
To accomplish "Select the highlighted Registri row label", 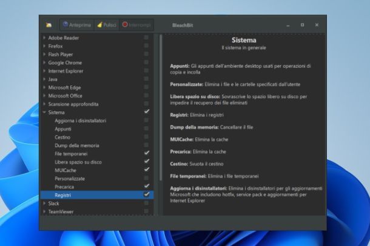I will click(62, 195).
